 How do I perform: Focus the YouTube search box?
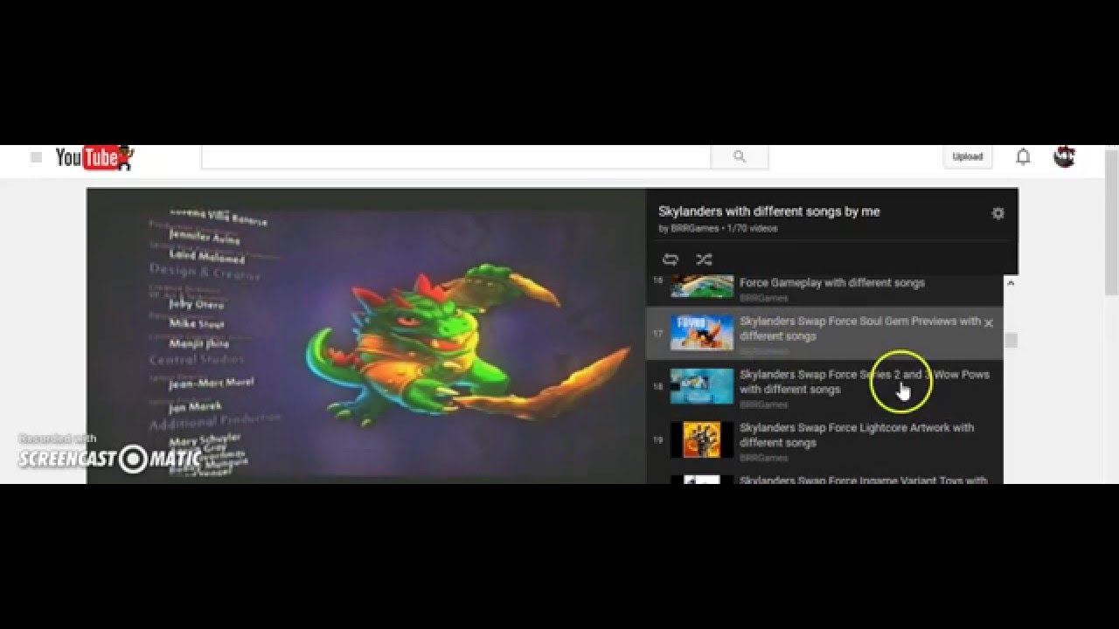(456, 157)
